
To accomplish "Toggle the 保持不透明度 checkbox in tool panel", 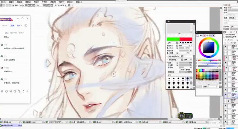I will (x=180, y=70).
